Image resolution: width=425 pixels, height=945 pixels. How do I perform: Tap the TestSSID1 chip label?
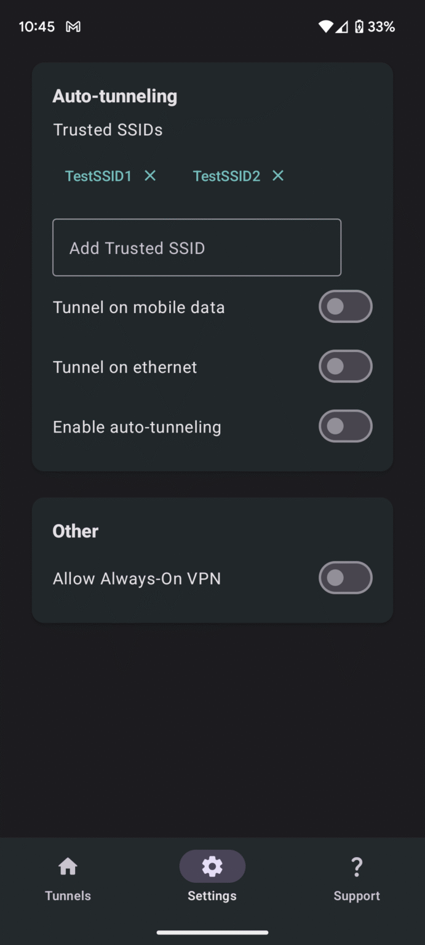point(98,176)
